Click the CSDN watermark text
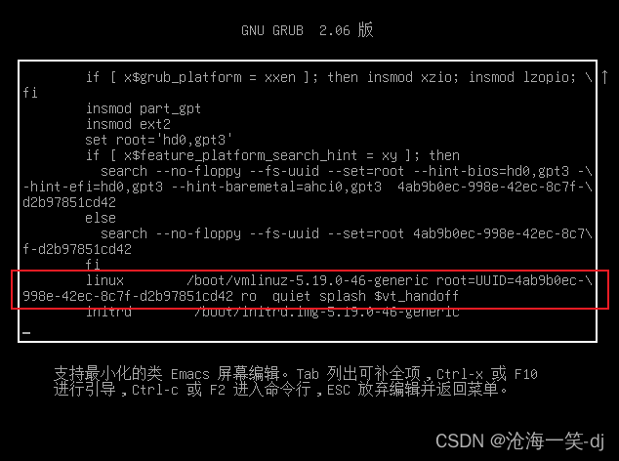This screenshot has height=461, width=619. 520,440
